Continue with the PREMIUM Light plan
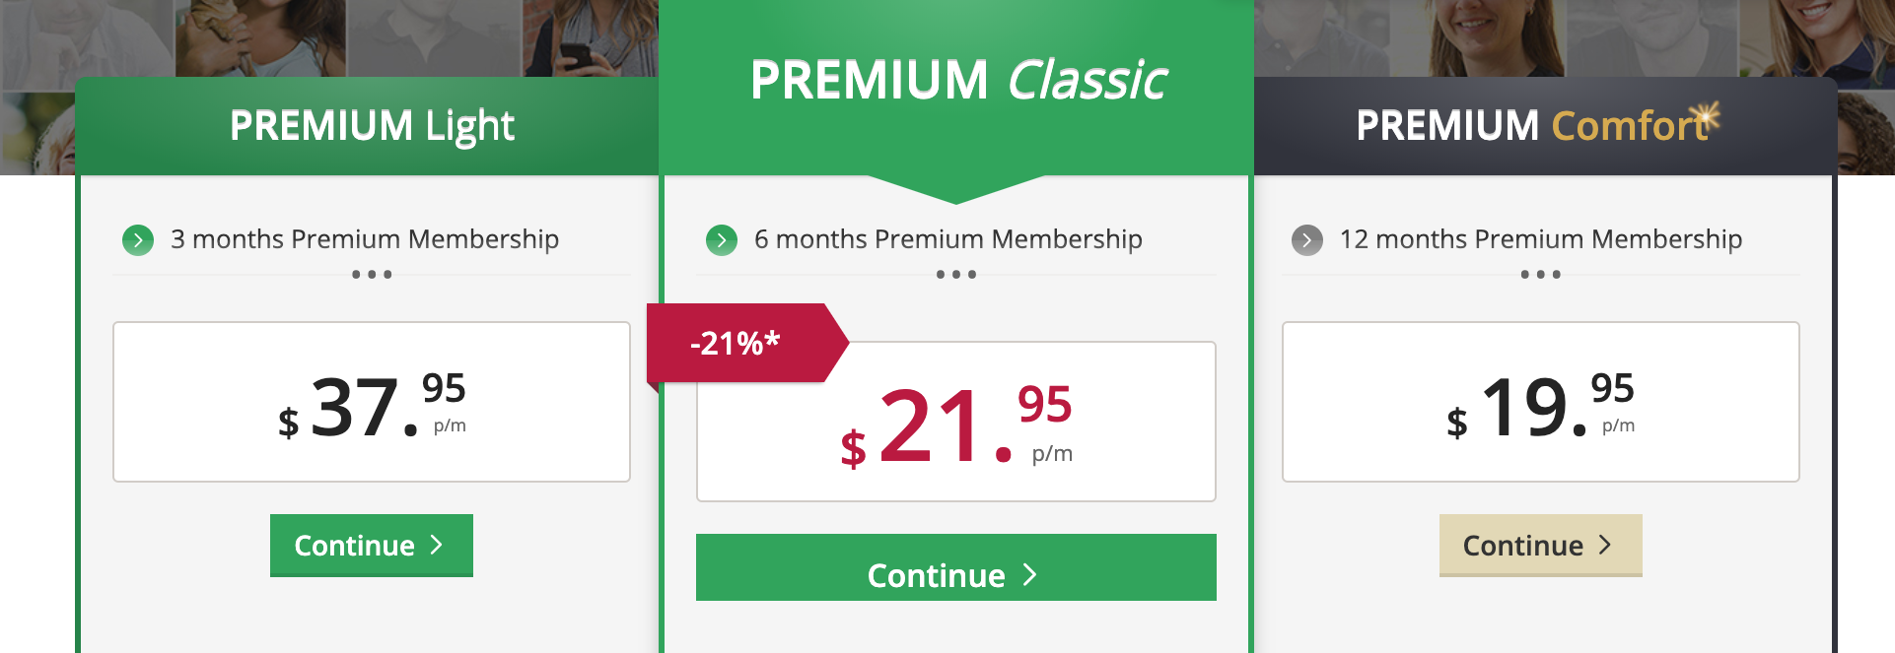 pos(372,545)
